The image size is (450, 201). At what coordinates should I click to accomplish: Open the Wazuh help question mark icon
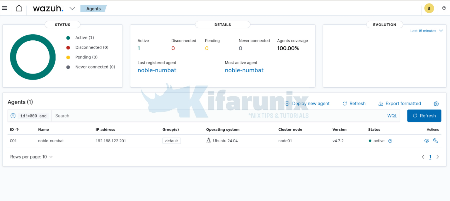click(x=444, y=8)
